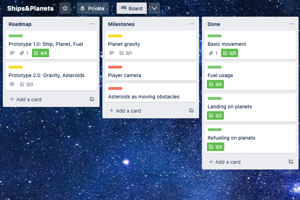This screenshot has height=200, width=300.
Task: Click the green label on Refueling on planets card
Action: (215, 130)
